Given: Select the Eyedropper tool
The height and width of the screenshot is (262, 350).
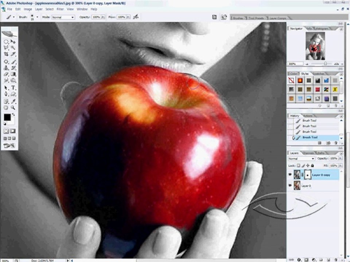Looking at the screenshot, I should point(13,102).
